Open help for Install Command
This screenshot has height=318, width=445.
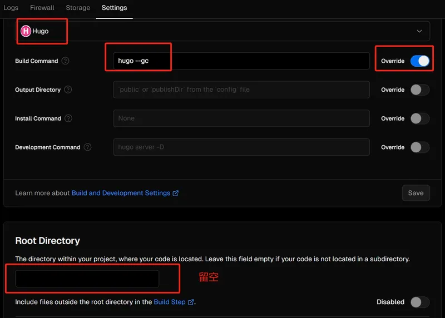tap(68, 118)
